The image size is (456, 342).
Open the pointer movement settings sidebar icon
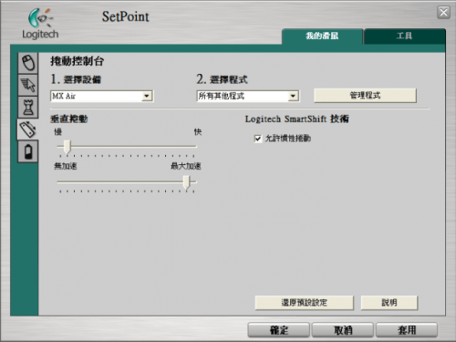pyautogui.click(x=28, y=85)
